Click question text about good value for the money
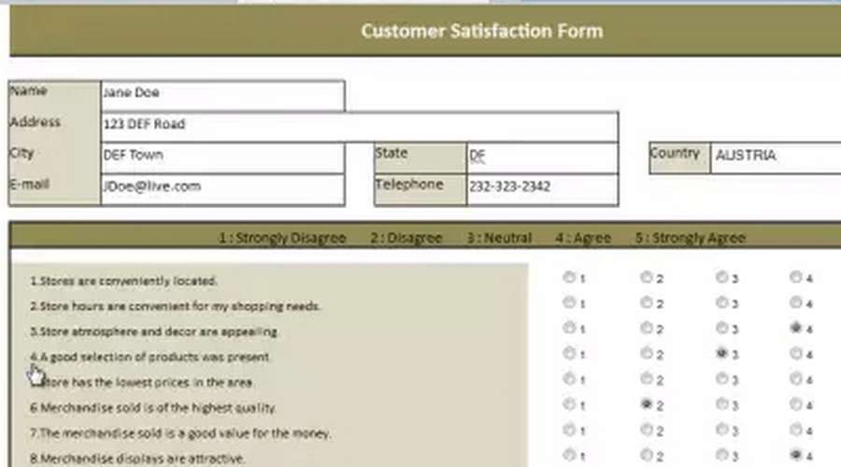841x467 pixels. tap(180, 433)
